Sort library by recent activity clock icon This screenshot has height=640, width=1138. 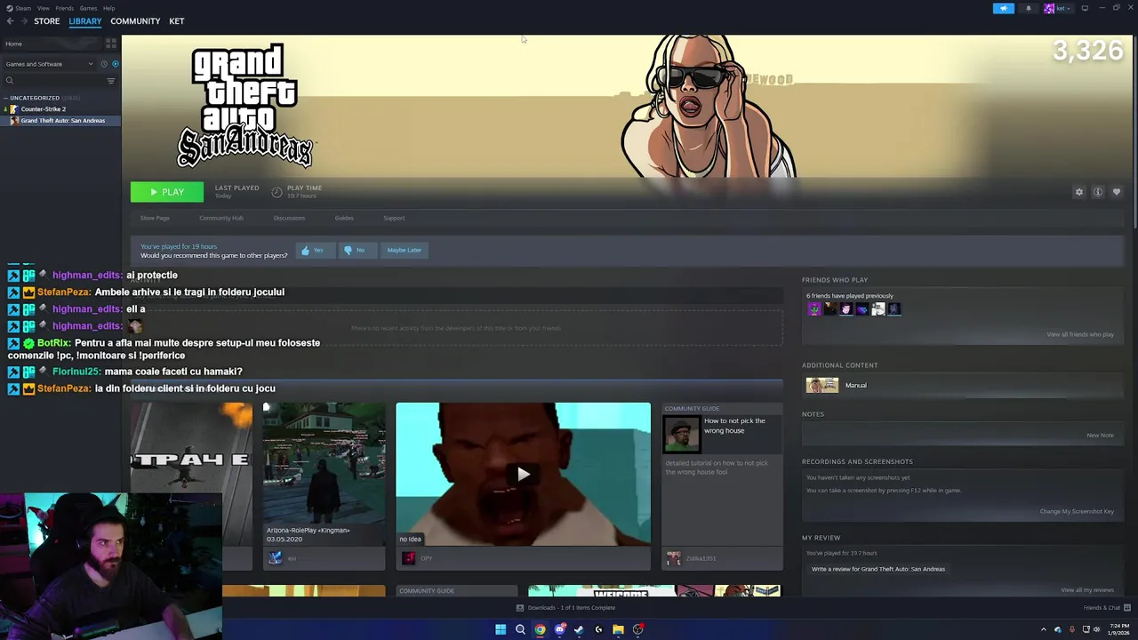pos(104,64)
